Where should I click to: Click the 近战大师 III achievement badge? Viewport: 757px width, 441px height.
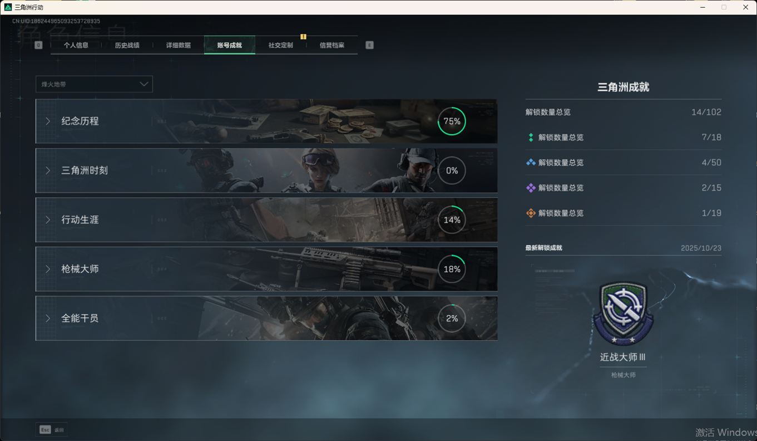tap(623, 313)
